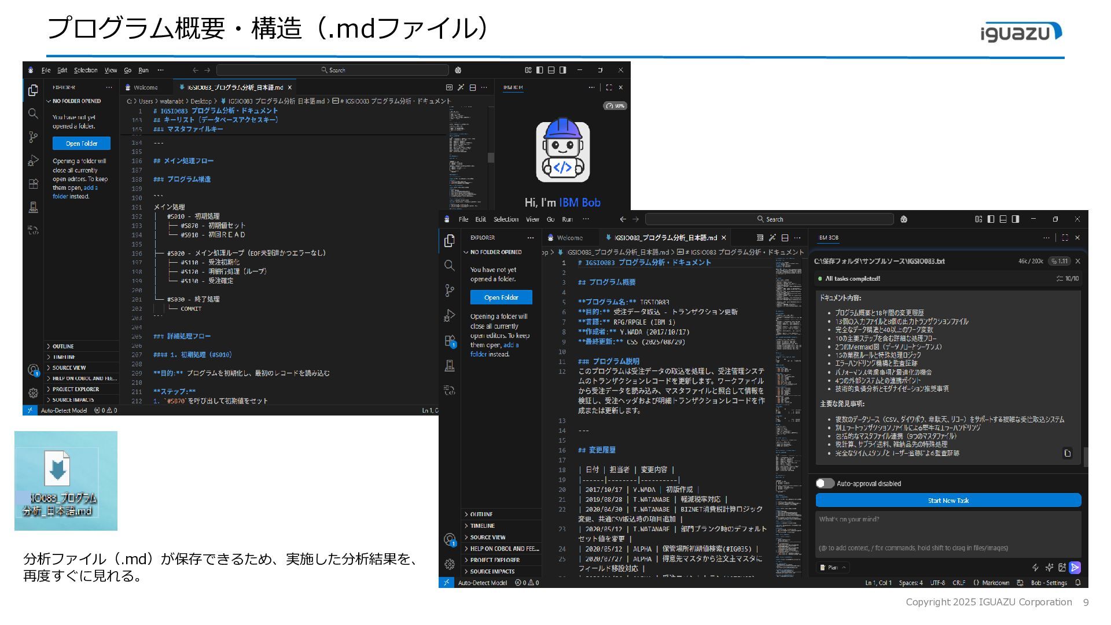Open the Plan mode dropdown in Bob chat

[833, 567]
